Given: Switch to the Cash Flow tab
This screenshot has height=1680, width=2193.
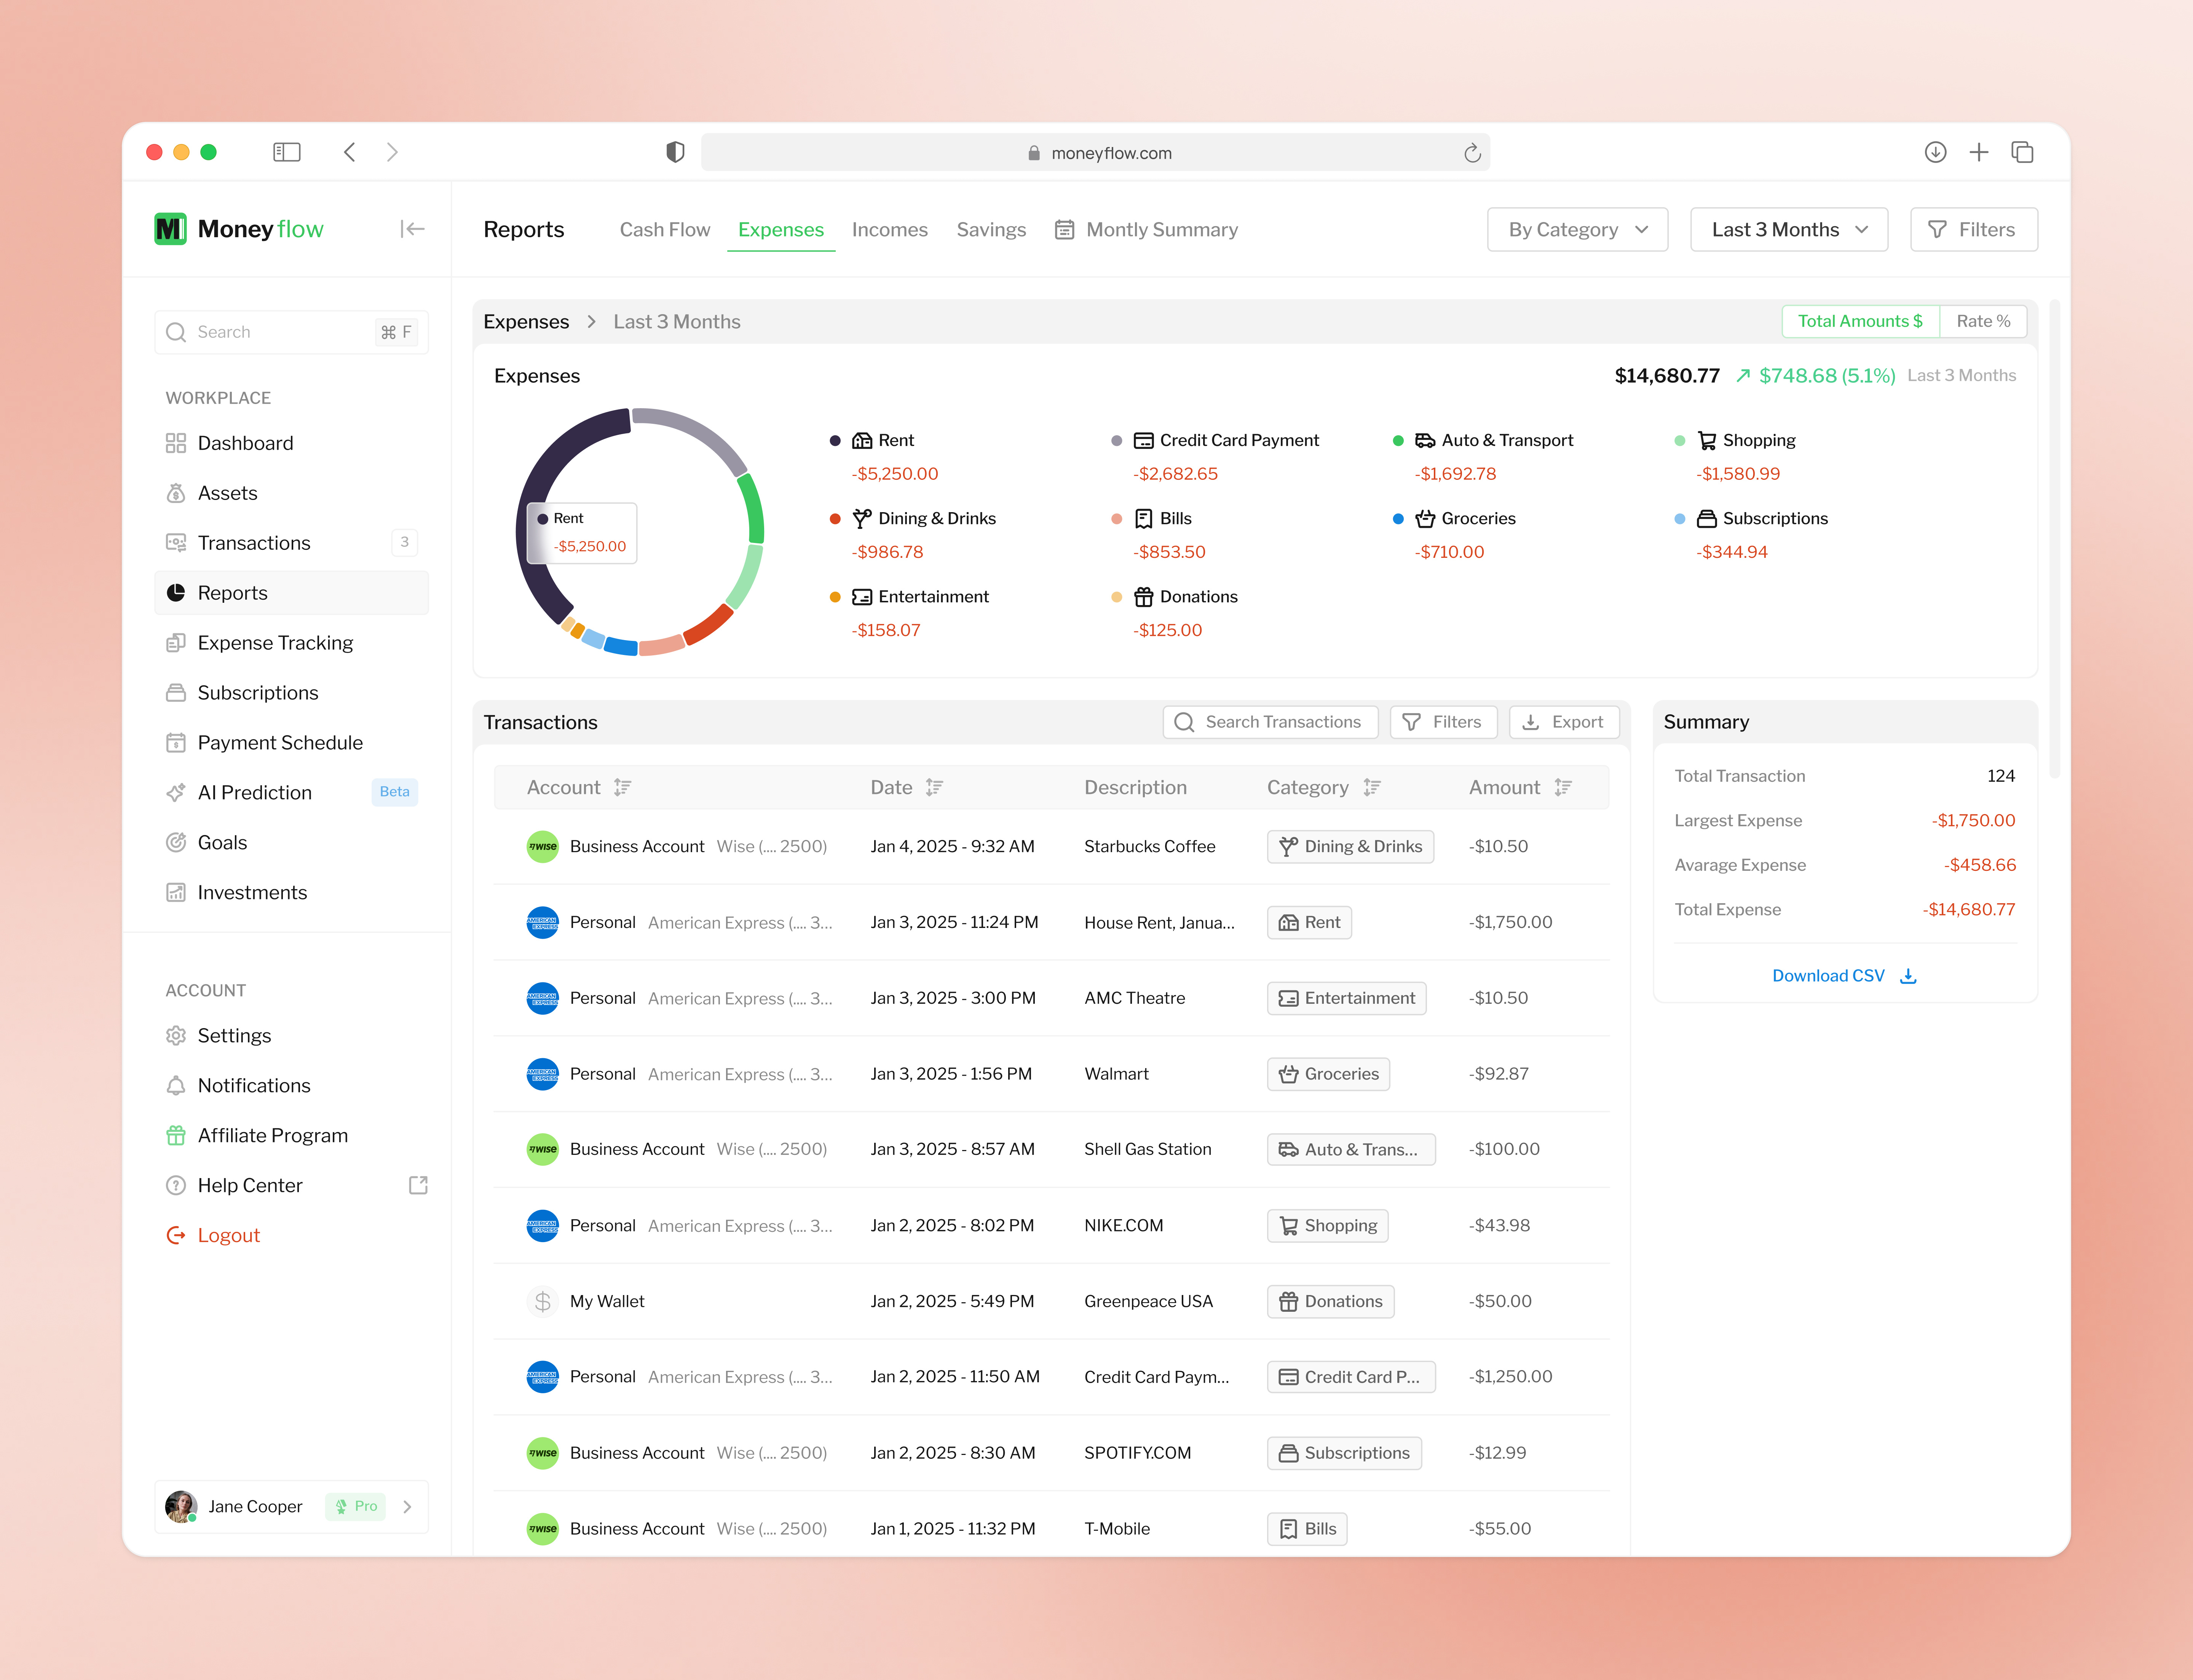Looking at the screenshot, I should pos(664,229).
